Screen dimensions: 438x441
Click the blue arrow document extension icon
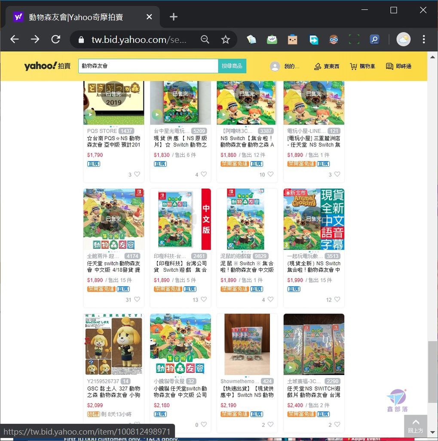click(313, 39)
